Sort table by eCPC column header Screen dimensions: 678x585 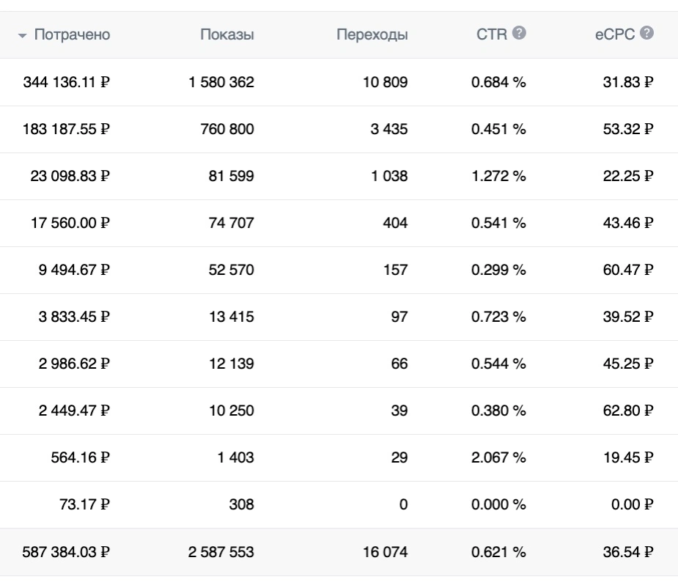[x=614, y=34]
